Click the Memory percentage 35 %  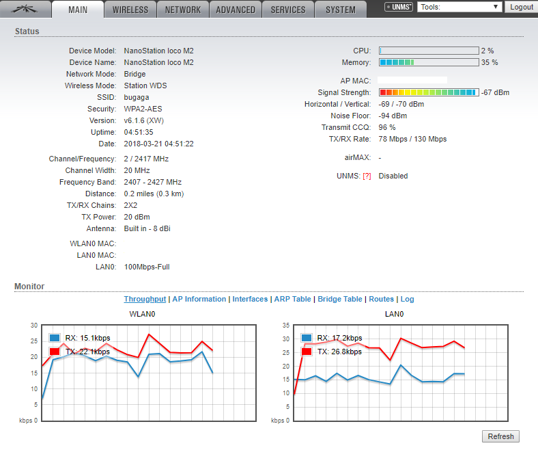490,62
